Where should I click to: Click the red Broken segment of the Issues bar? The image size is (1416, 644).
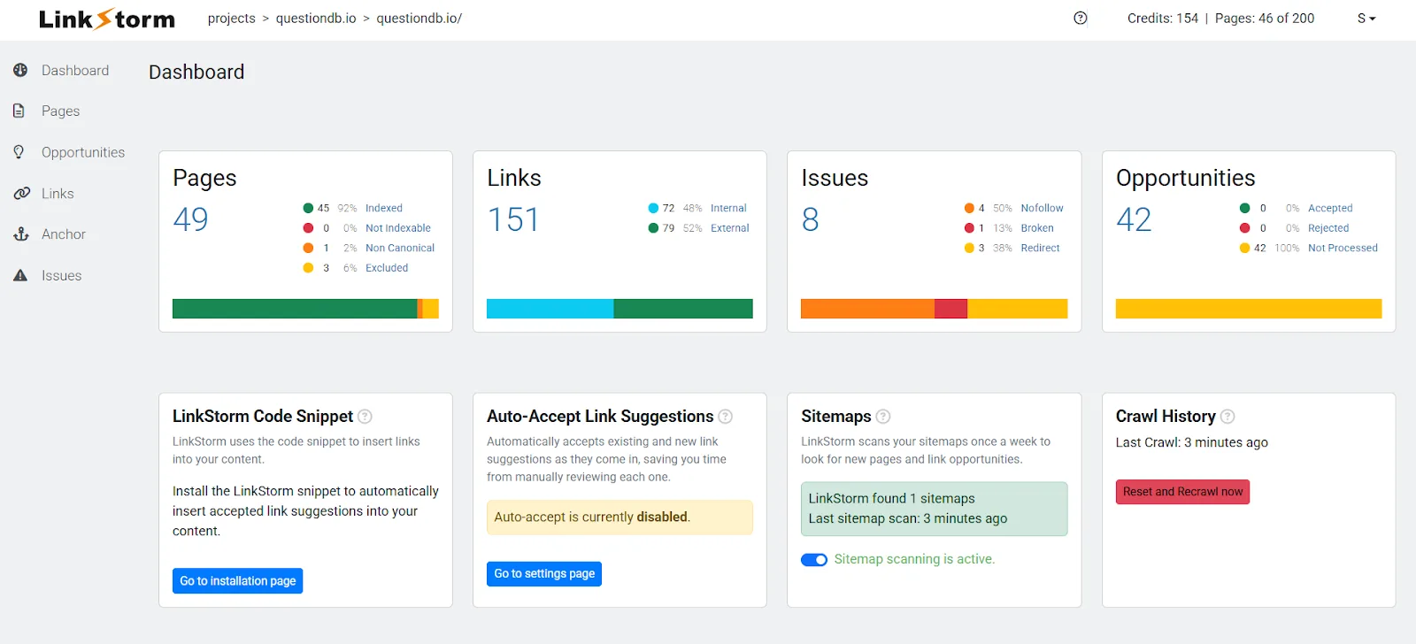click(950, 309)
